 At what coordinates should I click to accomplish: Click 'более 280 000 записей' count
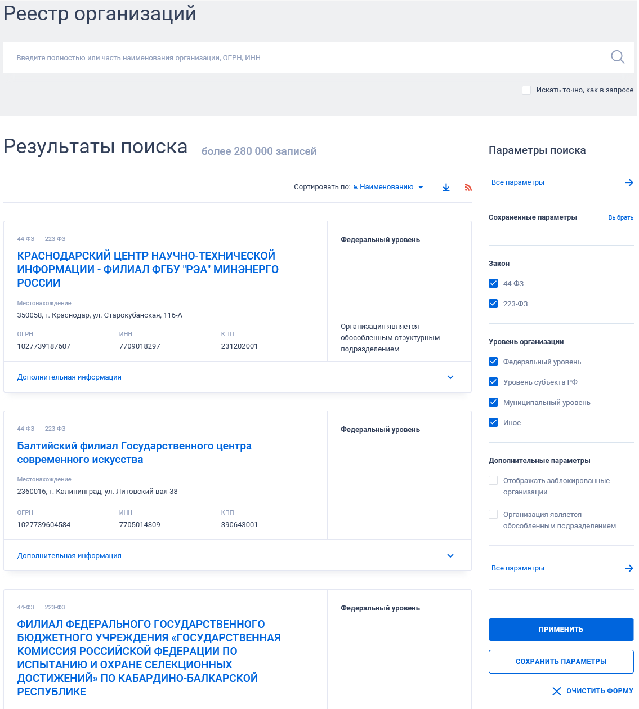[x=259, y=151]
